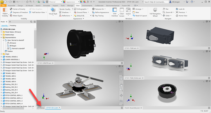Click Search Help & Commands field
Screen dimensions: 211x113
[156, 2]
